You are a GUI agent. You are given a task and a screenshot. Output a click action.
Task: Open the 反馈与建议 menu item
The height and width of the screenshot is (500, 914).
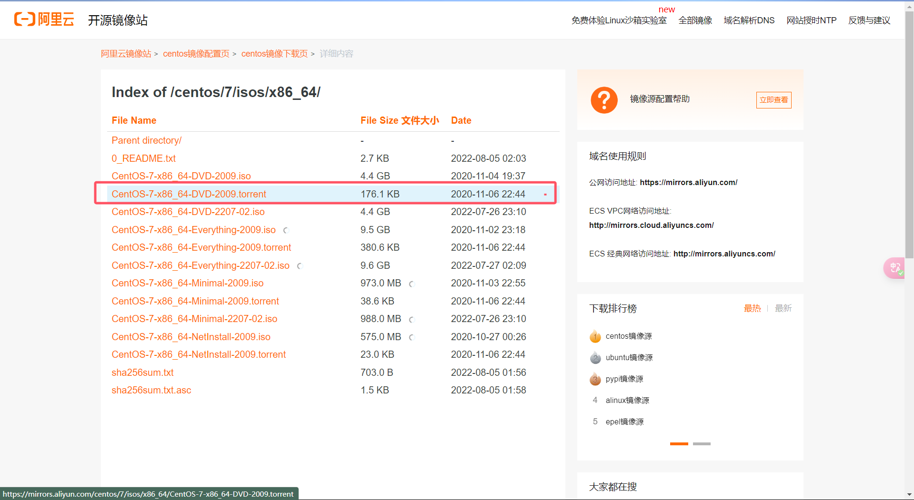[x=869, y=20]
